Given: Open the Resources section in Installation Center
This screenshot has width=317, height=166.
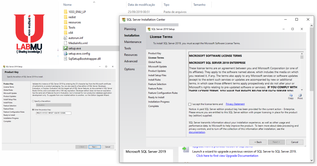Looking at the screenshot, I should click(x=131, y=55).
